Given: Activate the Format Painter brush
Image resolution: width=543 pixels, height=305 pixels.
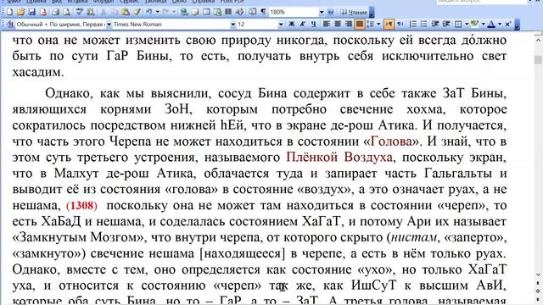Looking at the screenshot, I should pos(137,12).
